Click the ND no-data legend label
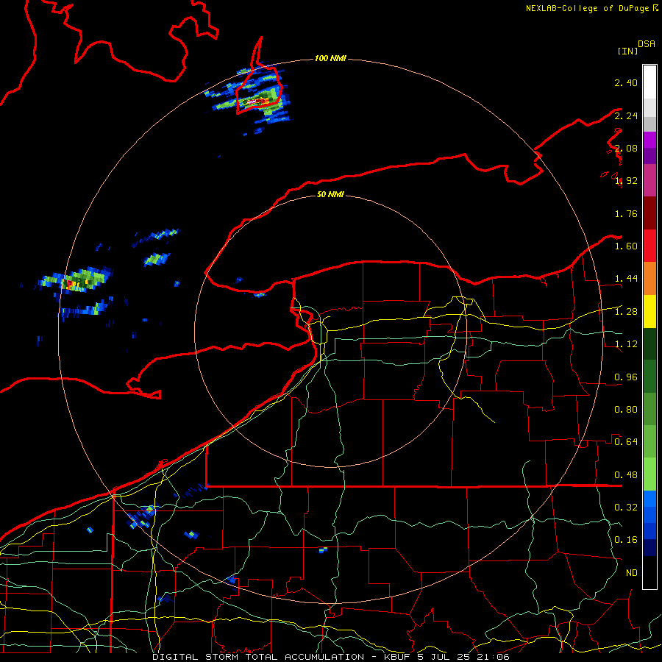 (632, 573)
